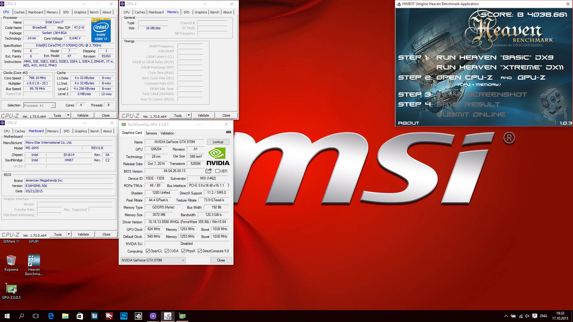Click the 3DMark 11 desktop label
The width and height of the screenshot is (573, 322).
[11, 241]
